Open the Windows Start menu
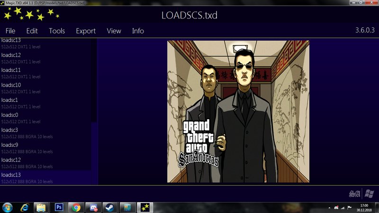This screenshot has width=379, height=213. pyautogui.click(x=8, y=207)
